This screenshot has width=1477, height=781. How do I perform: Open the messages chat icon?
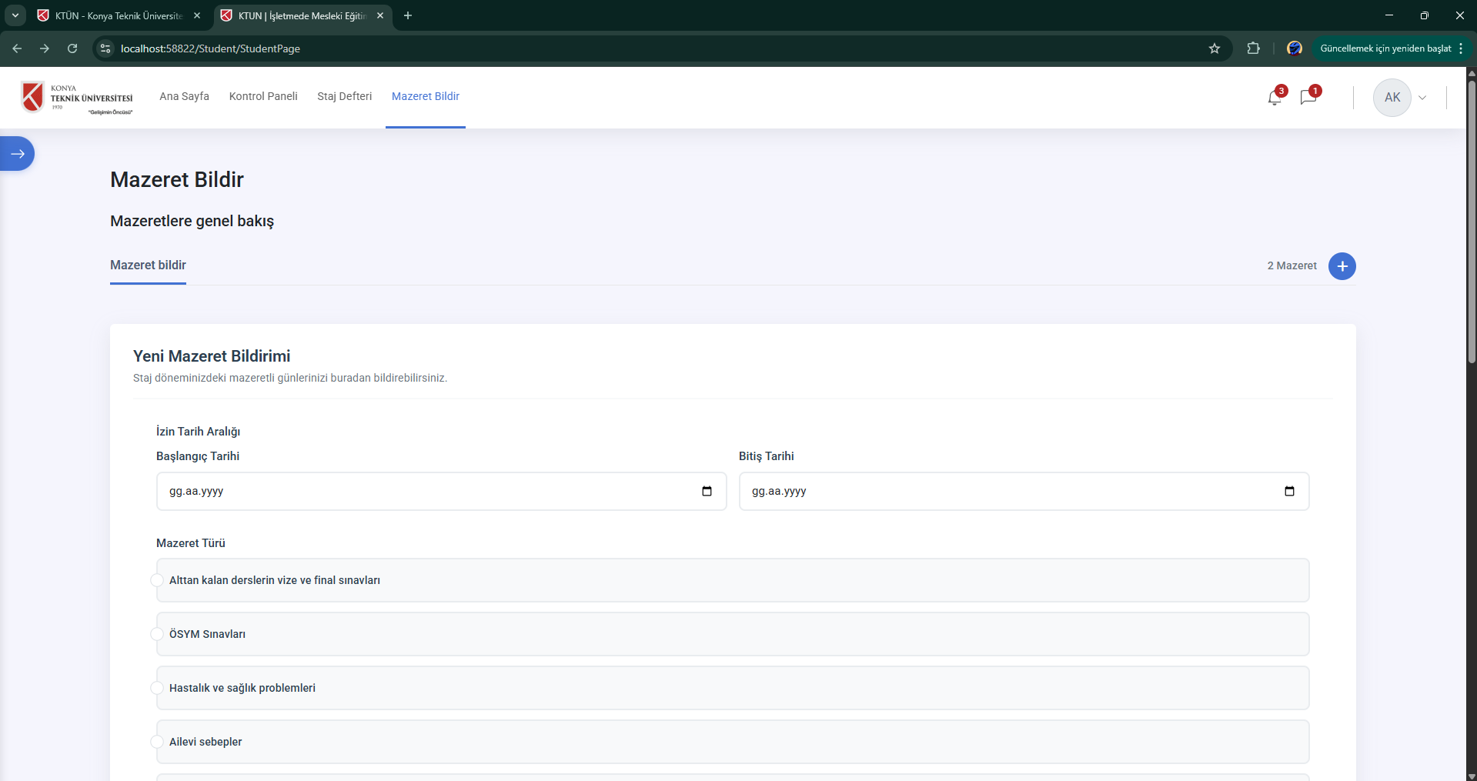[x=1309, y=98]
